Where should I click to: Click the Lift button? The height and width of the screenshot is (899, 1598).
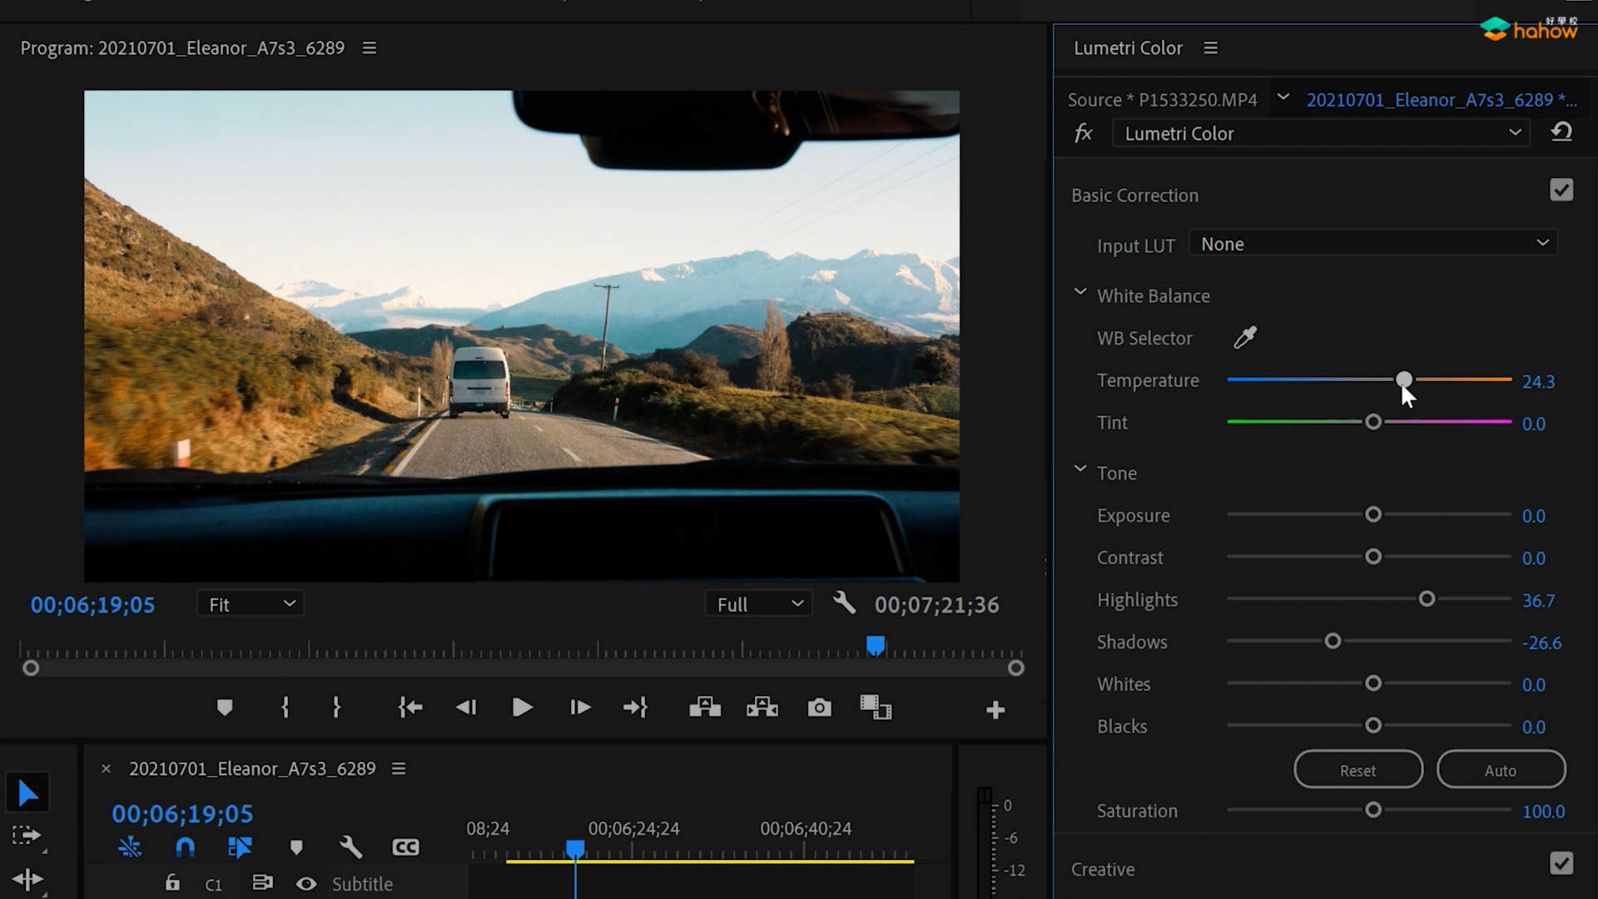tap(705, 708)
